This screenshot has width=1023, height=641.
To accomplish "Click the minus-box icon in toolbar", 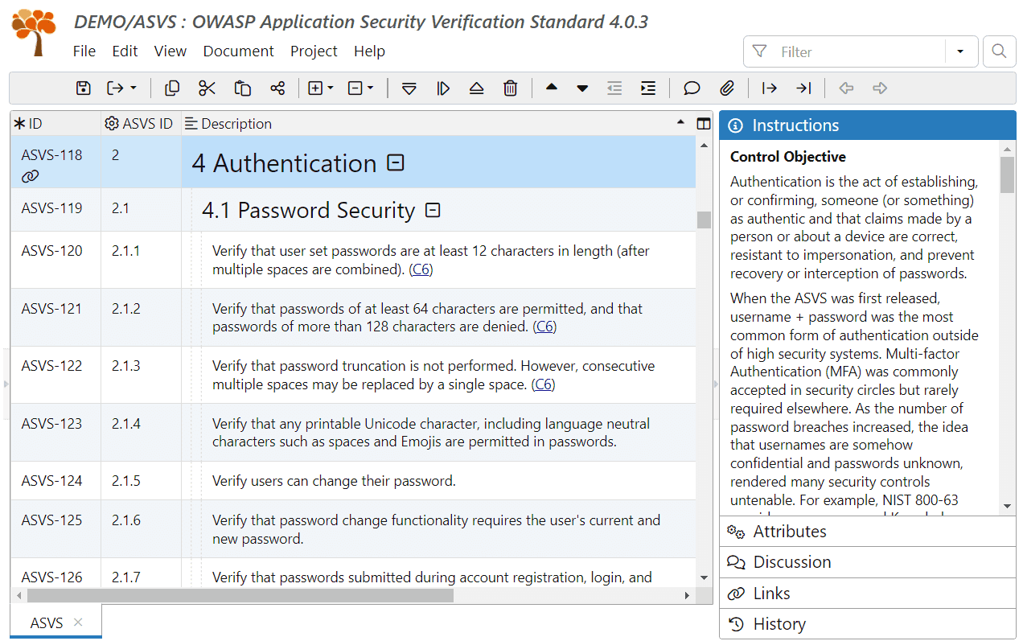I will 355,88.
